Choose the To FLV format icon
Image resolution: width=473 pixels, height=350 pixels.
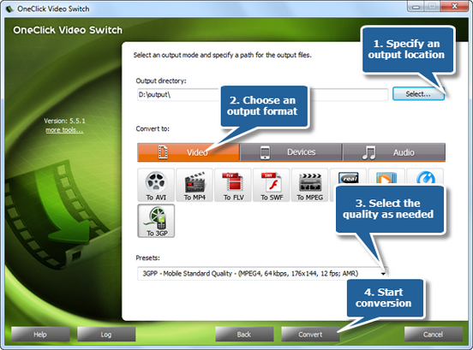tap(233, 185)
